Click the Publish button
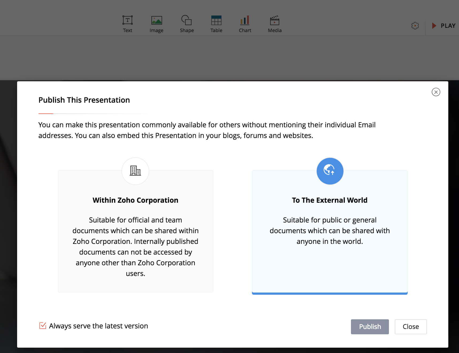The width and height of the screenshot is (459, 353). [x=370, y=327]
